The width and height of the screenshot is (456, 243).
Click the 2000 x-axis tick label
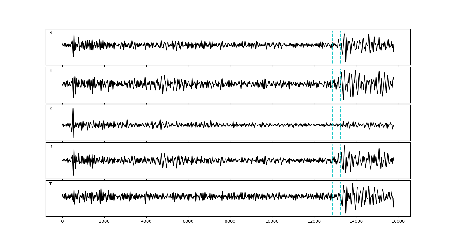104,222
